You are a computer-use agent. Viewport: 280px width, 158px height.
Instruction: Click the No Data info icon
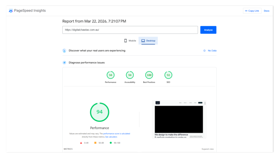(x=204, y=50)
